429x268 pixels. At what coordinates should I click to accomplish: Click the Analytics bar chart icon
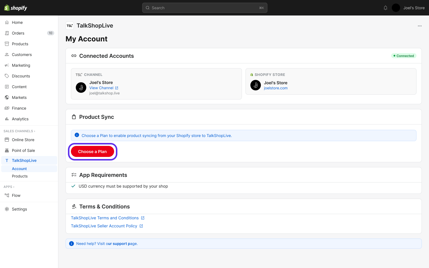coord(7,119)
